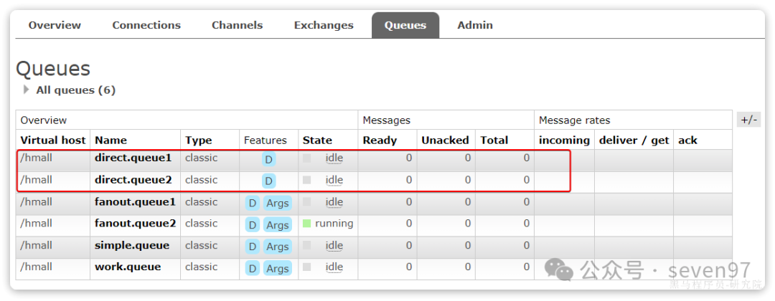Click the idle state of work.queue

point(334,267)
